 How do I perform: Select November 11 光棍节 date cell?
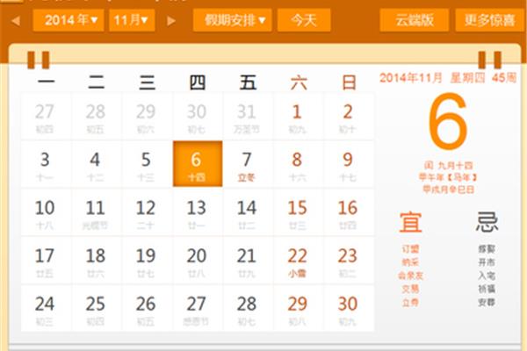tap(96, 212)
